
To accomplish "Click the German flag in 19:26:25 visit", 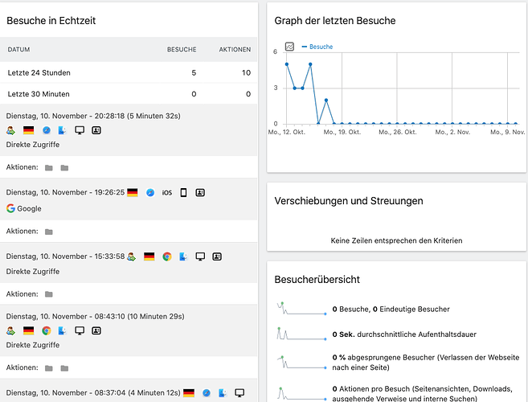I will pyautogui.click(x=133, y=193).
